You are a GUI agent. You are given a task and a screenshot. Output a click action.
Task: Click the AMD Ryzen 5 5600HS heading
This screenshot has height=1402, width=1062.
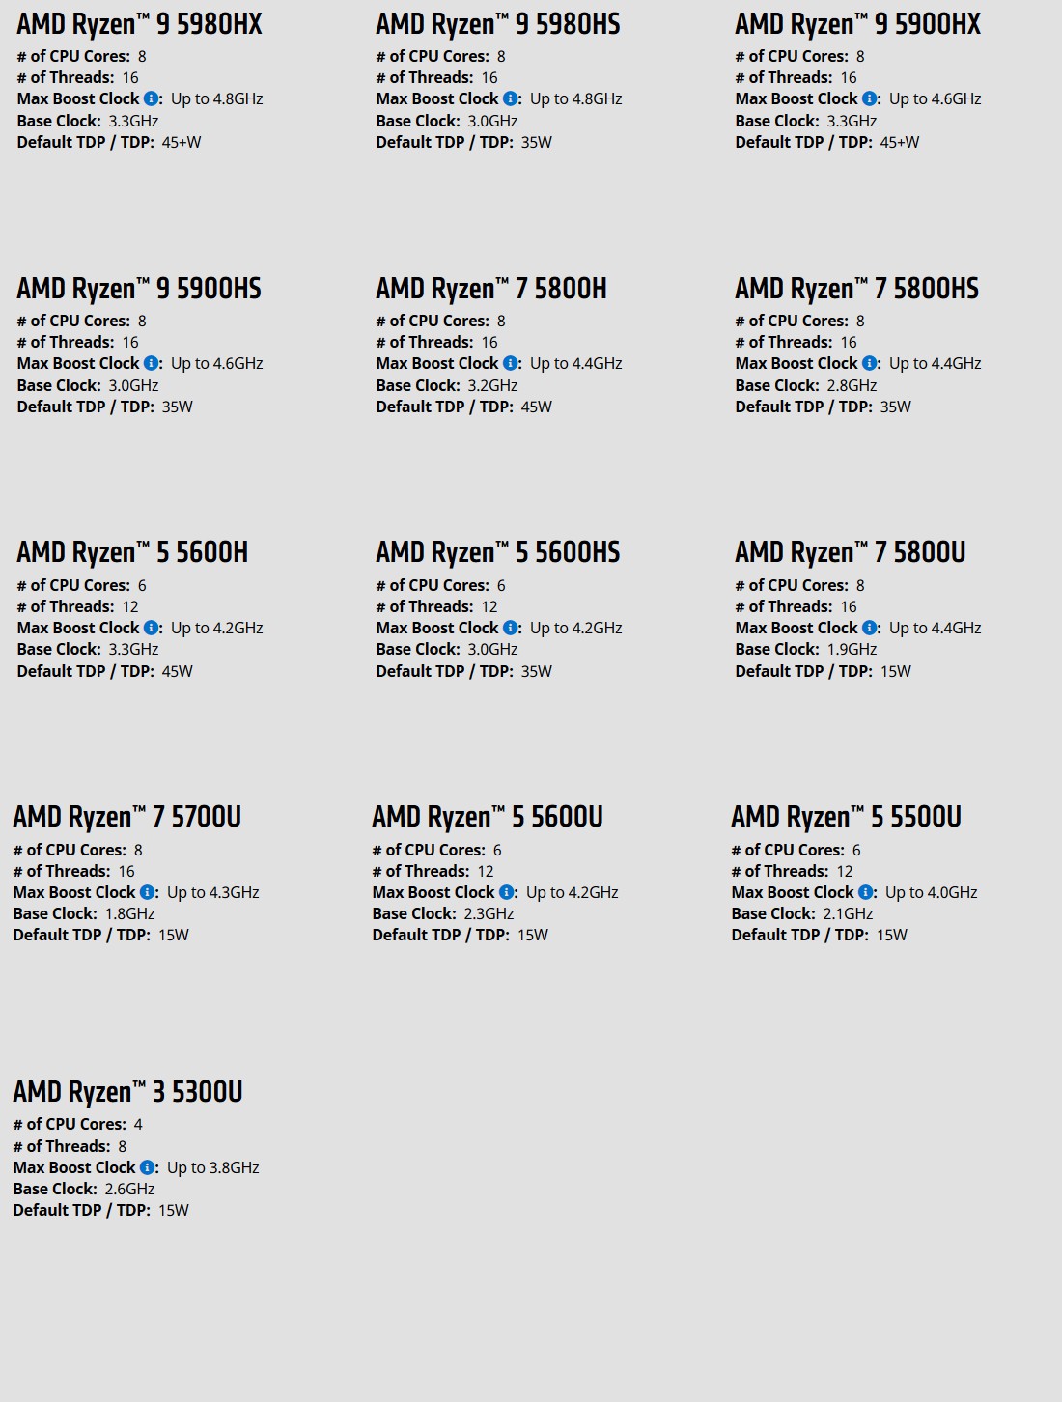click(x=497, y=552)
